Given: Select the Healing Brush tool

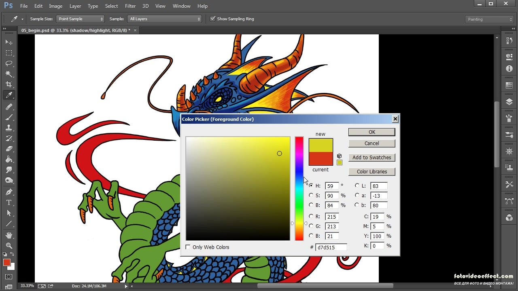Looking at the screenshot, I should click(x=9, y=107).
